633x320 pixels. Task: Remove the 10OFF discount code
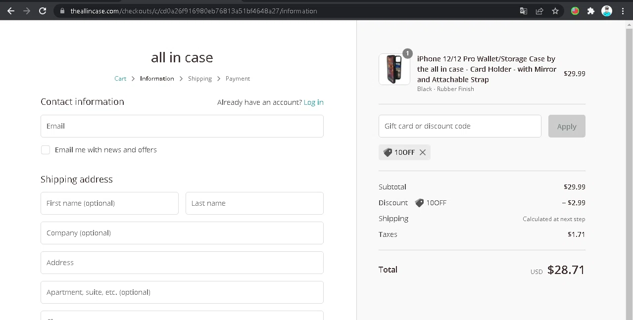423,152
